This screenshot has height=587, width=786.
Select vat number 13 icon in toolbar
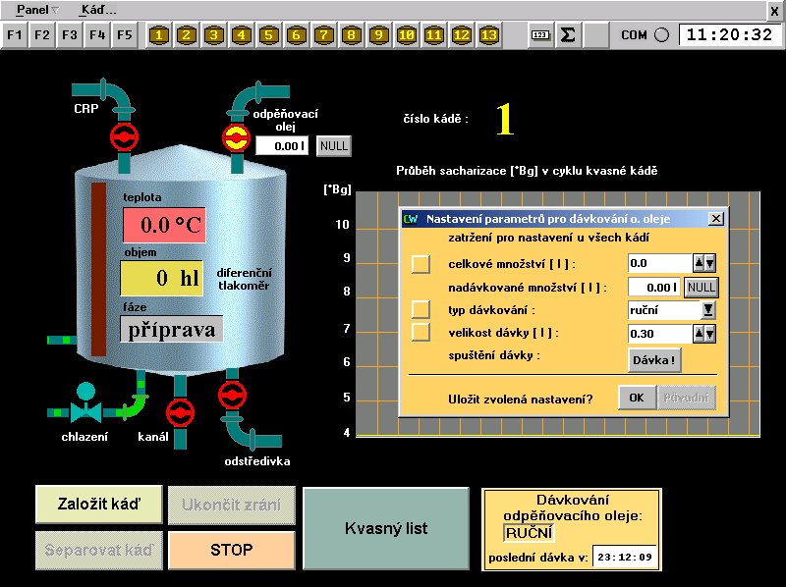click(x=488, y=35)
